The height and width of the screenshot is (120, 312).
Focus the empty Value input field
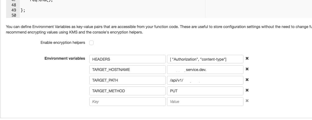pos(205,101)
